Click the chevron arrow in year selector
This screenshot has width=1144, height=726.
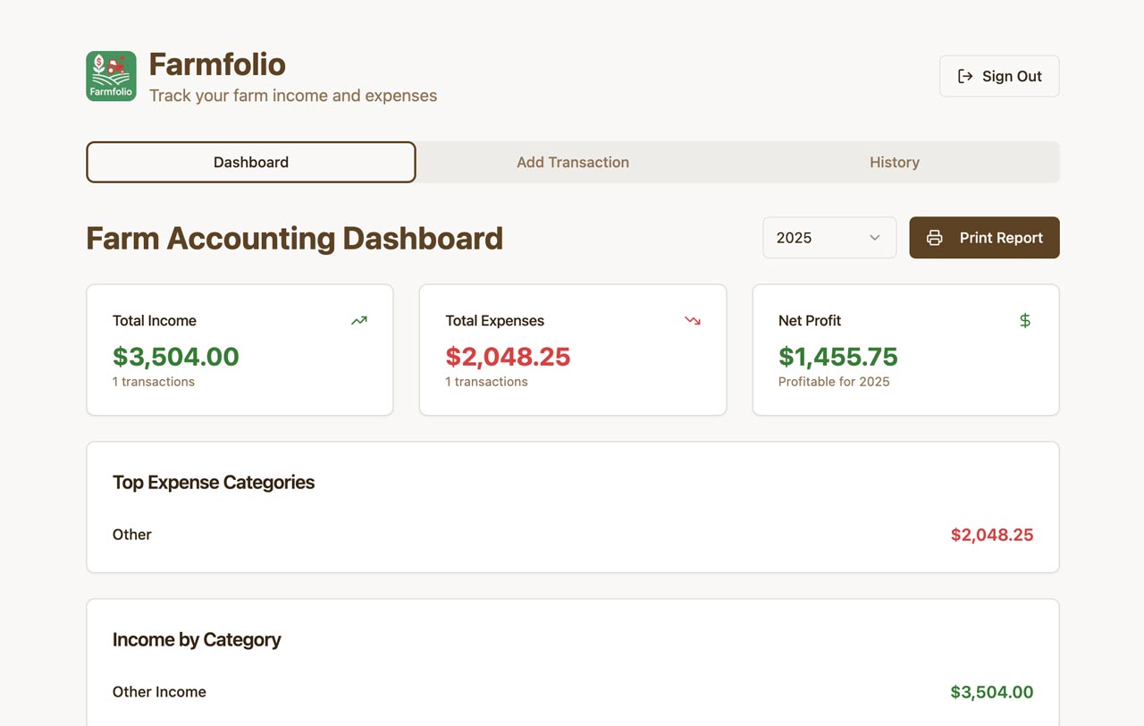(875, 238)
